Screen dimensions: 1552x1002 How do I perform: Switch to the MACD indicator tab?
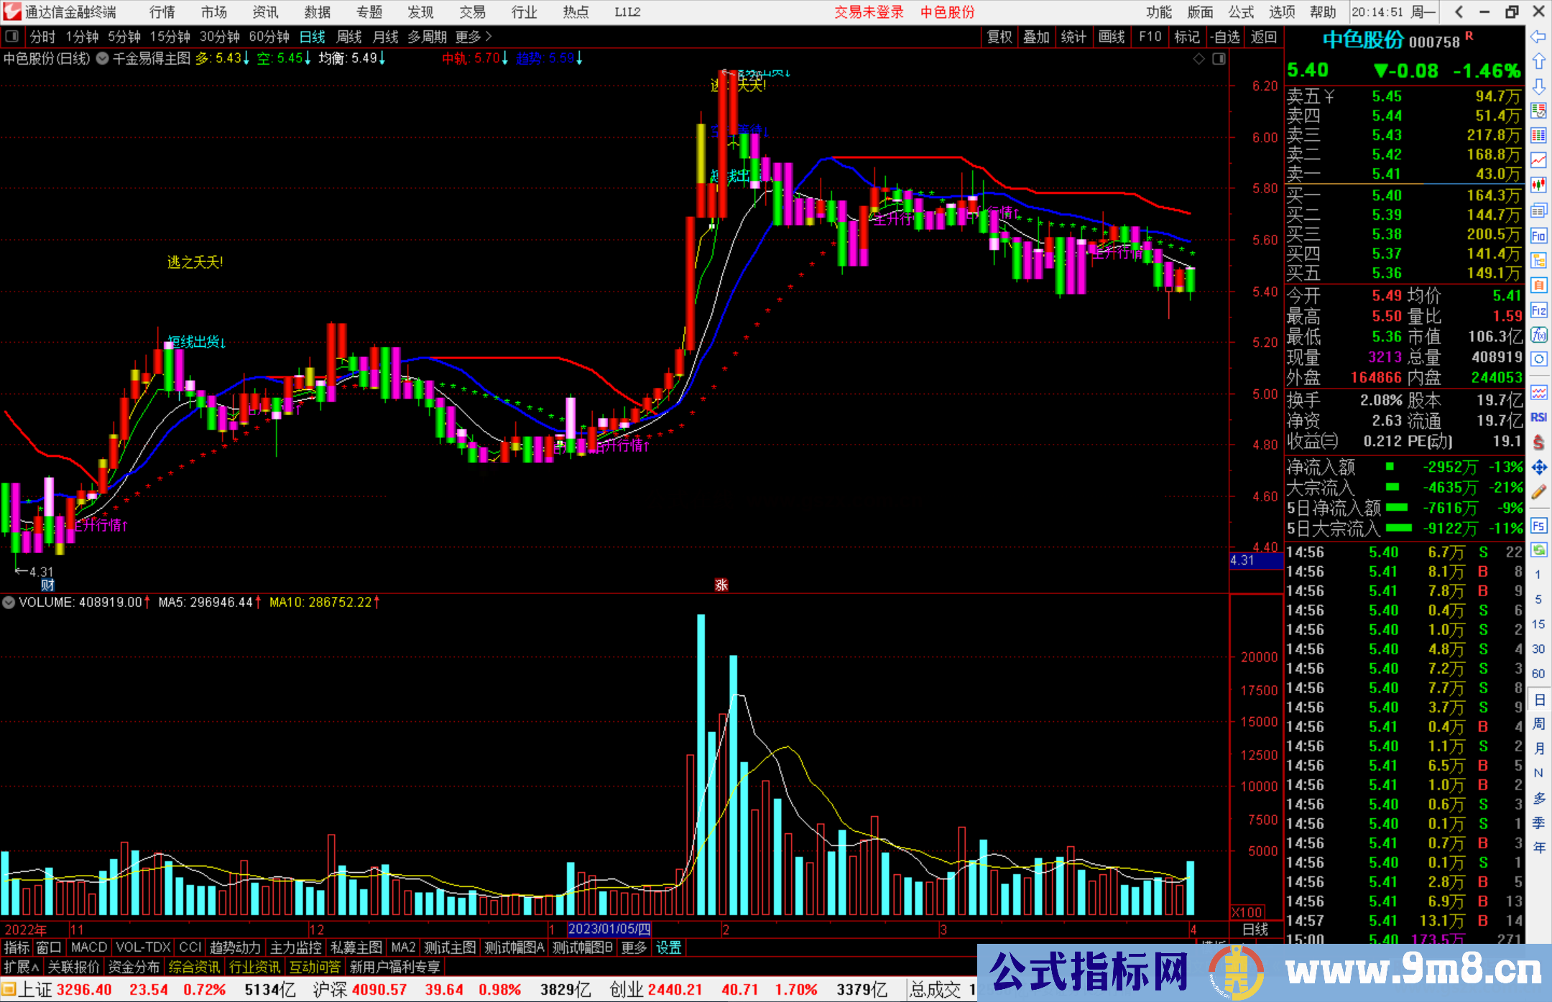(x=89, y=947)
